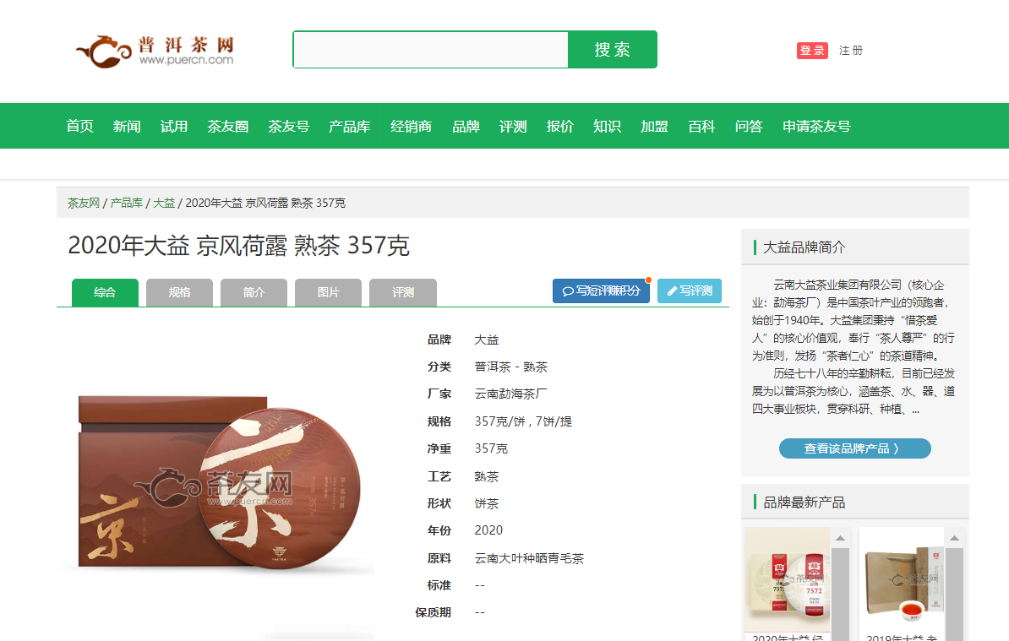Click the pencil icon on 写评测 button

672,291
